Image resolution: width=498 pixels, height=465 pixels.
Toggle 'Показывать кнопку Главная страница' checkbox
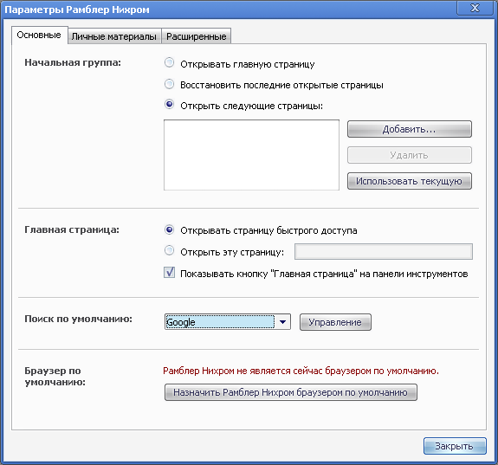pyautogui.click(x=169, y=273)
